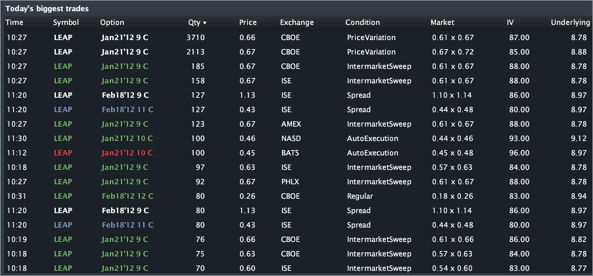Click the 70 quantity cell

coord(200,268)
